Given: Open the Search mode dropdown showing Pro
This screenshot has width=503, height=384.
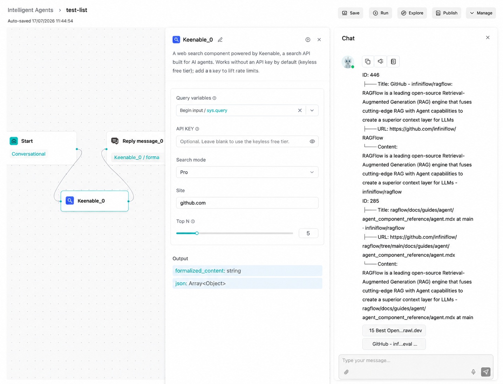Looking at the screenshot, I should (247, 172).
